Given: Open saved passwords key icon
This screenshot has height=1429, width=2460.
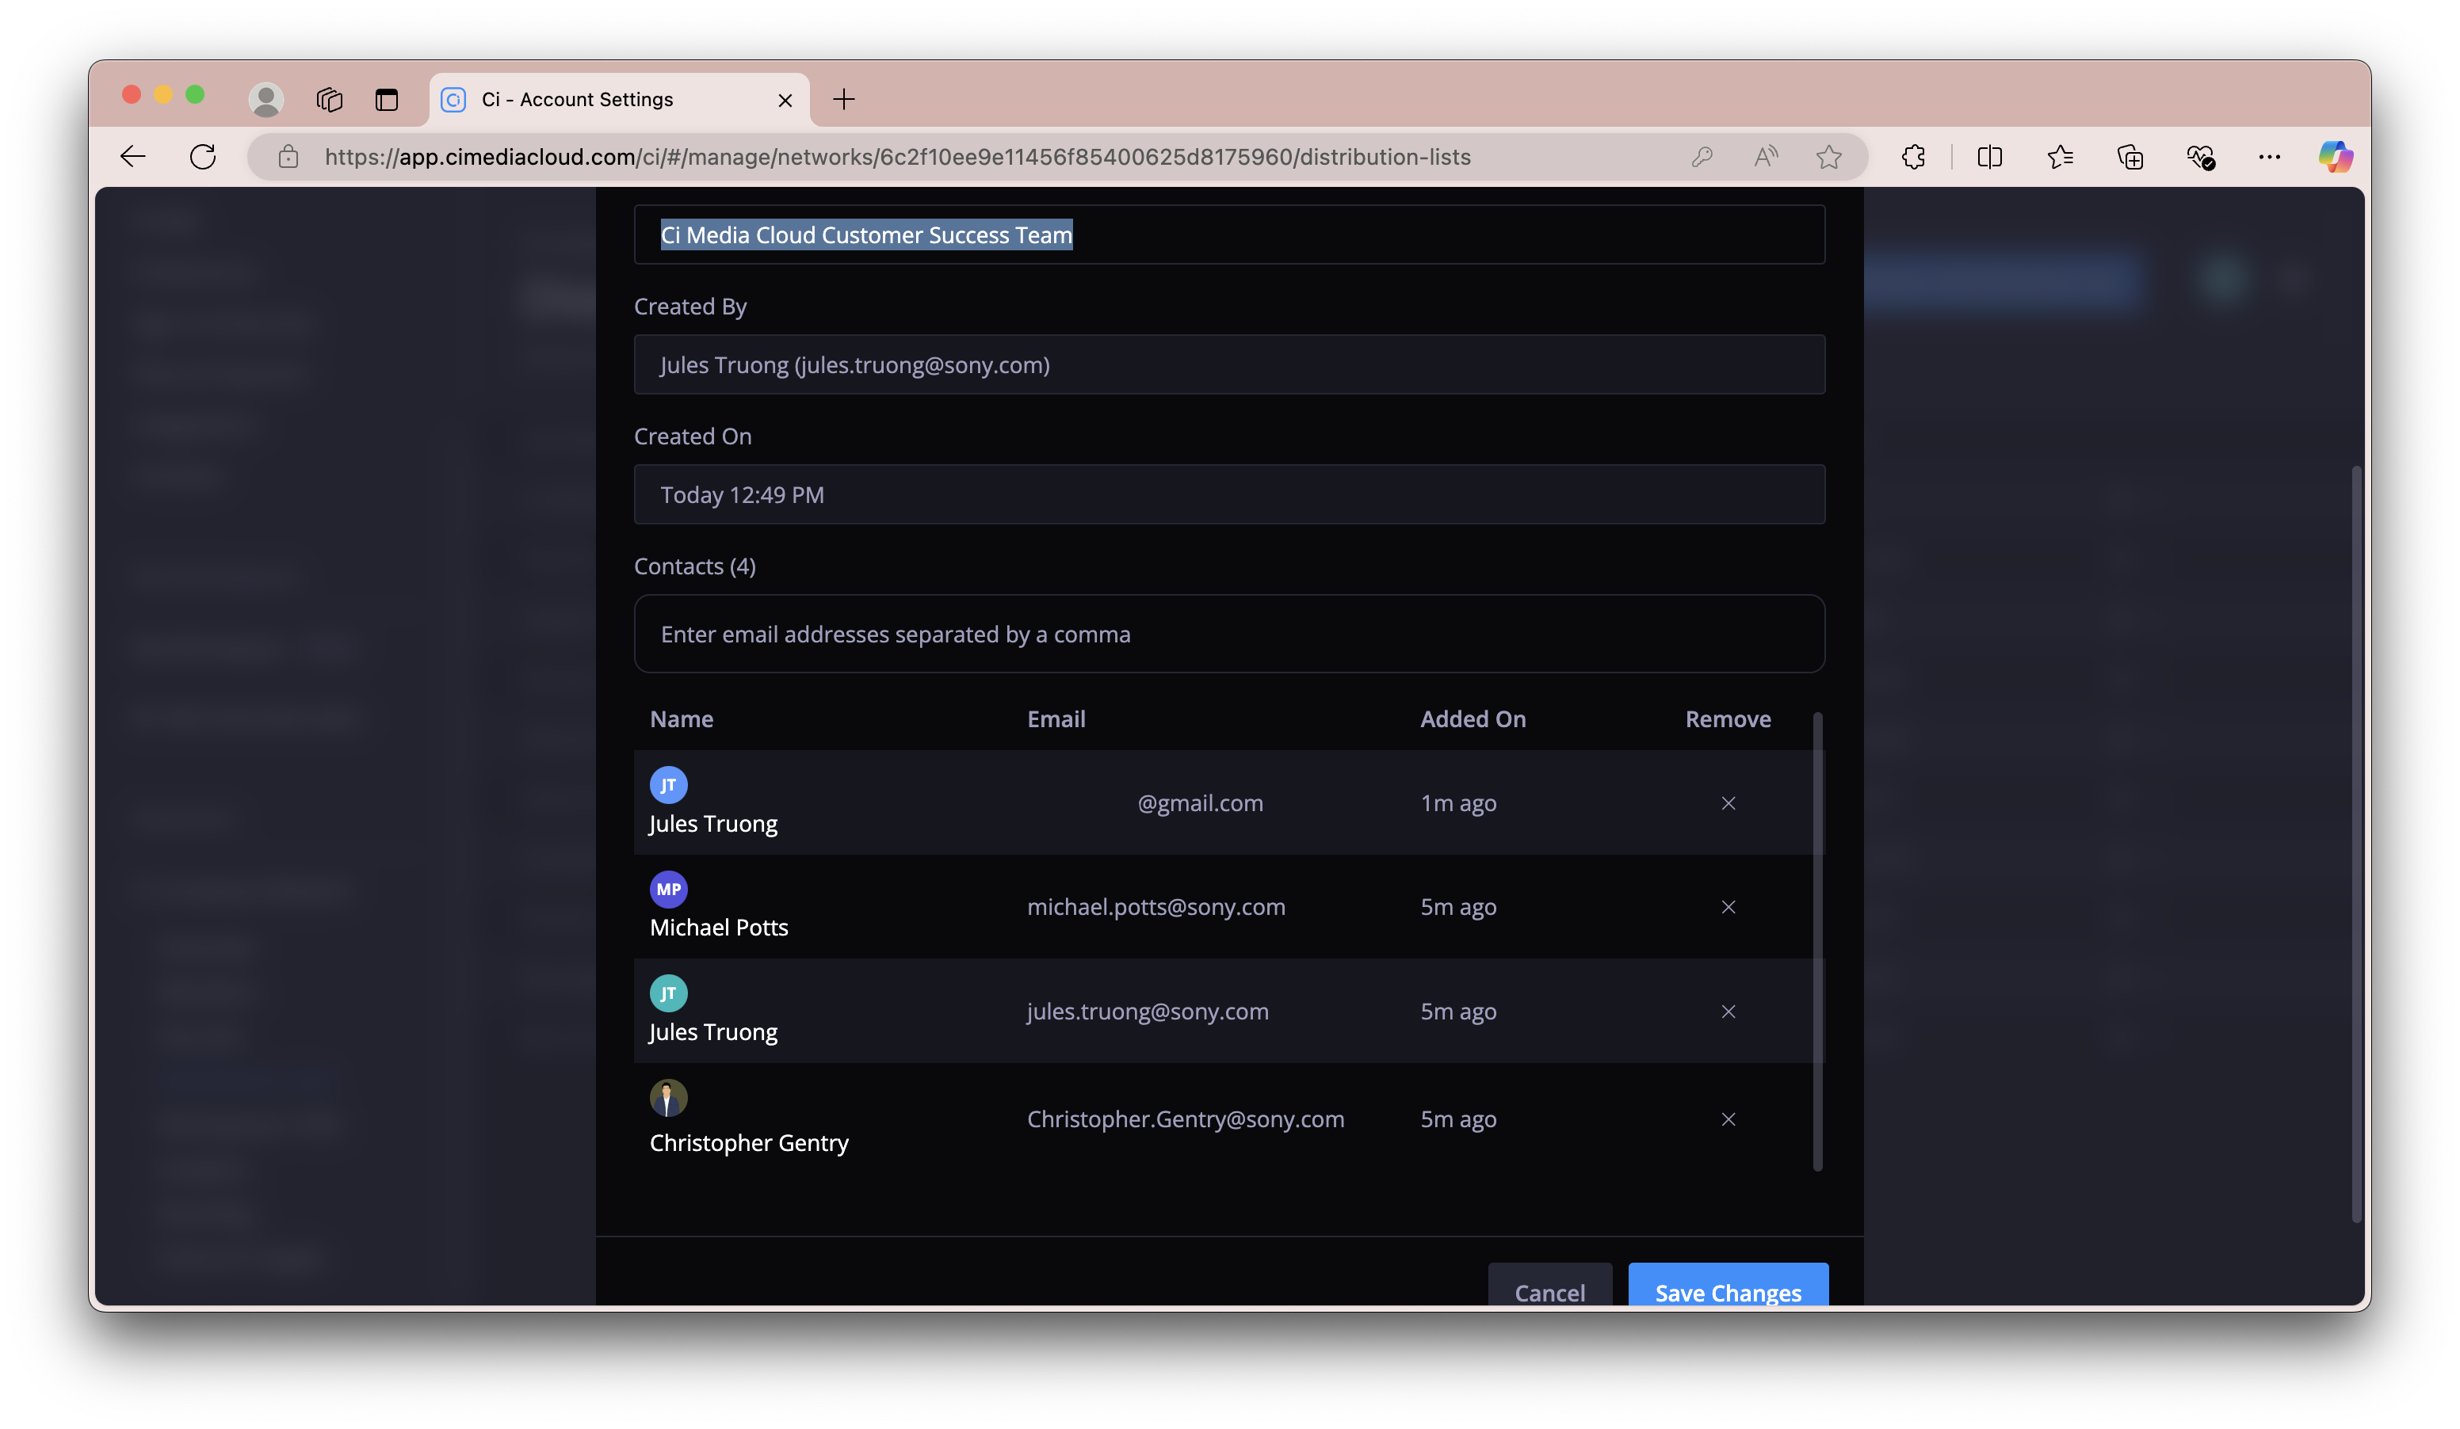Looking at the screenshot, I should 1702,157.
